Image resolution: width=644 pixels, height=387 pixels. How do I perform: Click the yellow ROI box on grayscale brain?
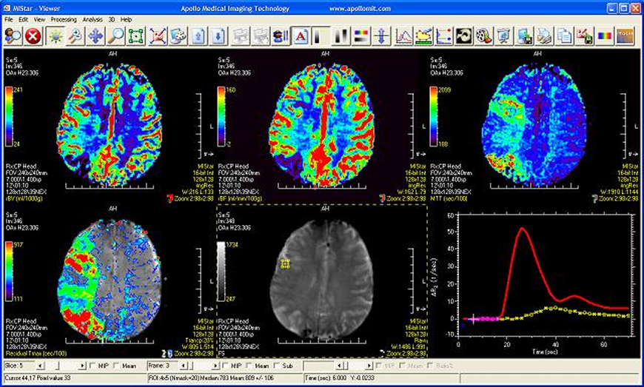click(284, 261)
